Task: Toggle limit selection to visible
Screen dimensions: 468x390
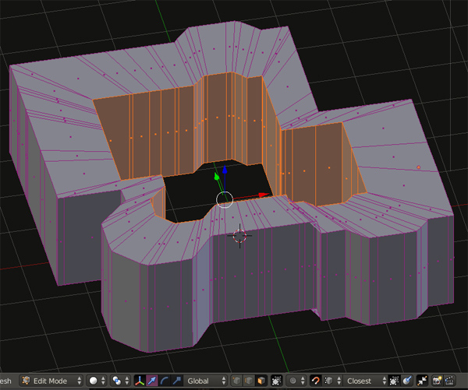Action: coord(277,381)
